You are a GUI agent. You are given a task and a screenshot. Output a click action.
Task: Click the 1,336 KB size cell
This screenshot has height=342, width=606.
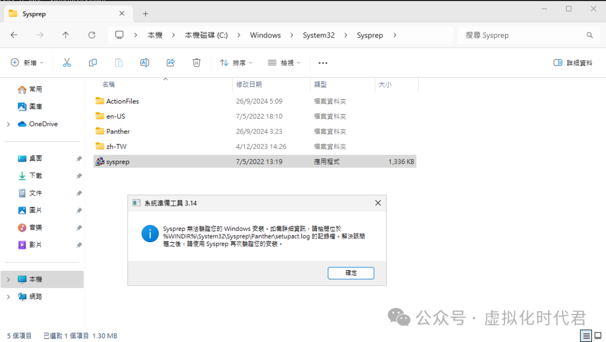tap(401, 161)
